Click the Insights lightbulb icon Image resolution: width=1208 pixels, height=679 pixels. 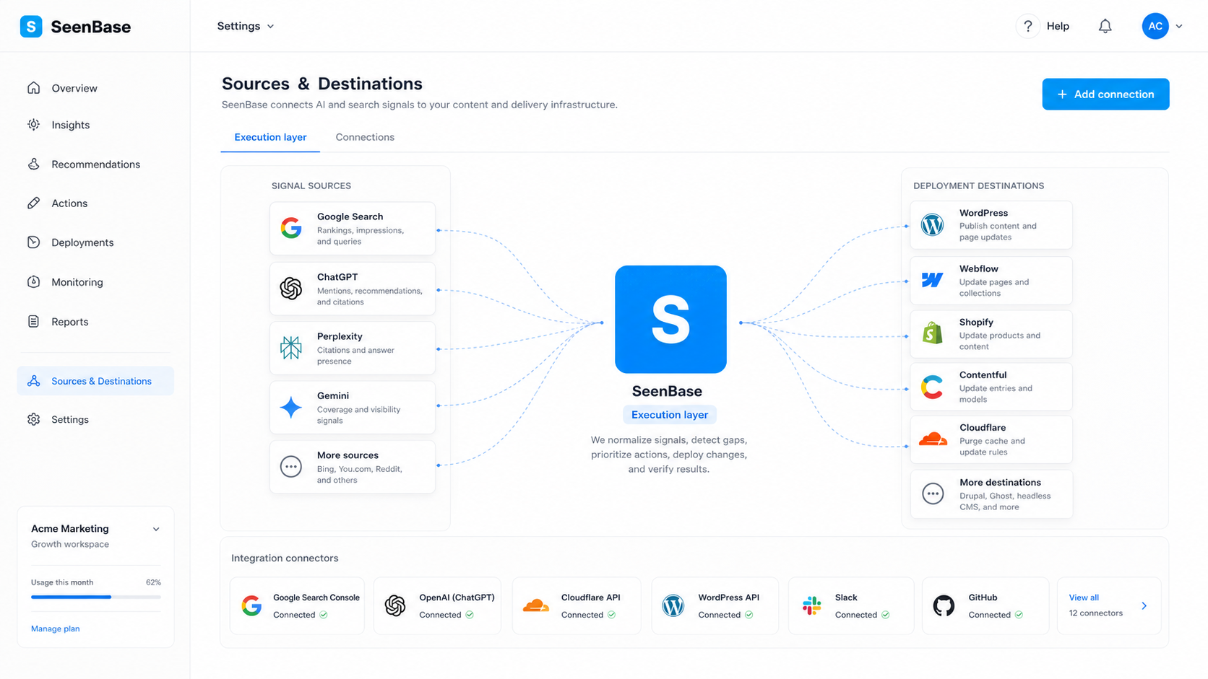tap(34, 125)
